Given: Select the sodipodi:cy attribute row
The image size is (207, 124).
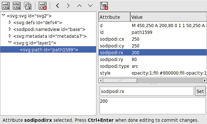Looking at the screenshot, I should click(153, 46).
